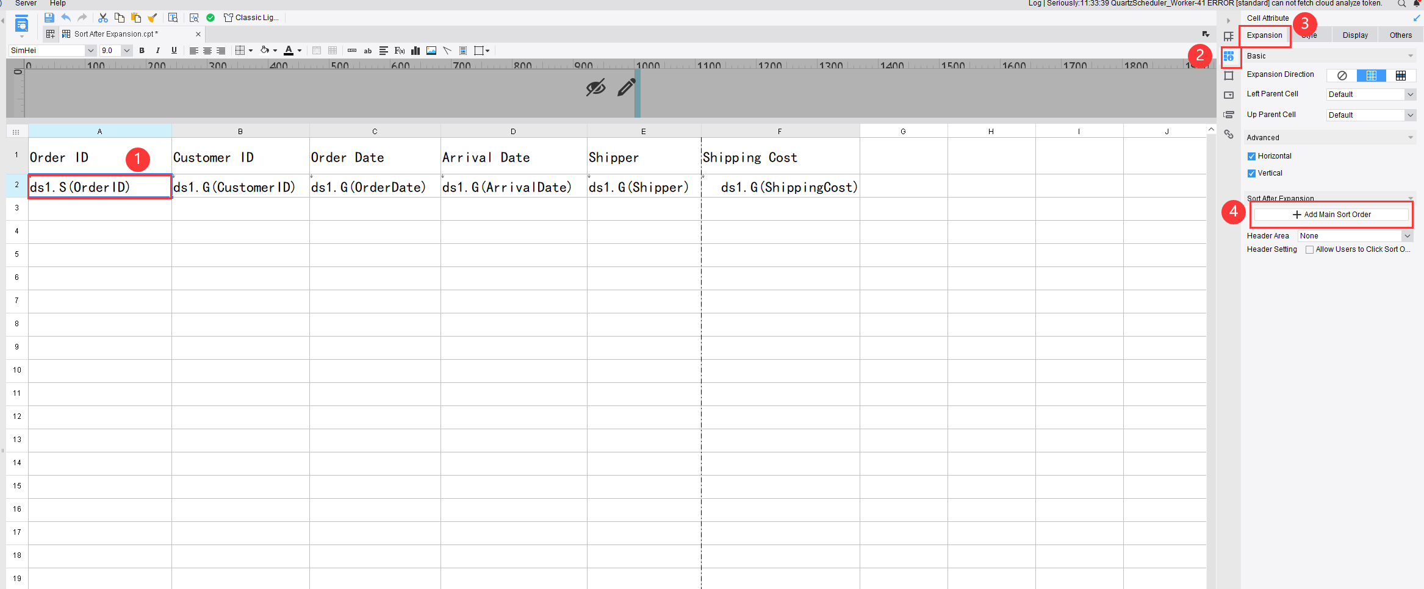Open the Header Area None dropdown

(x=1408, y=235)
